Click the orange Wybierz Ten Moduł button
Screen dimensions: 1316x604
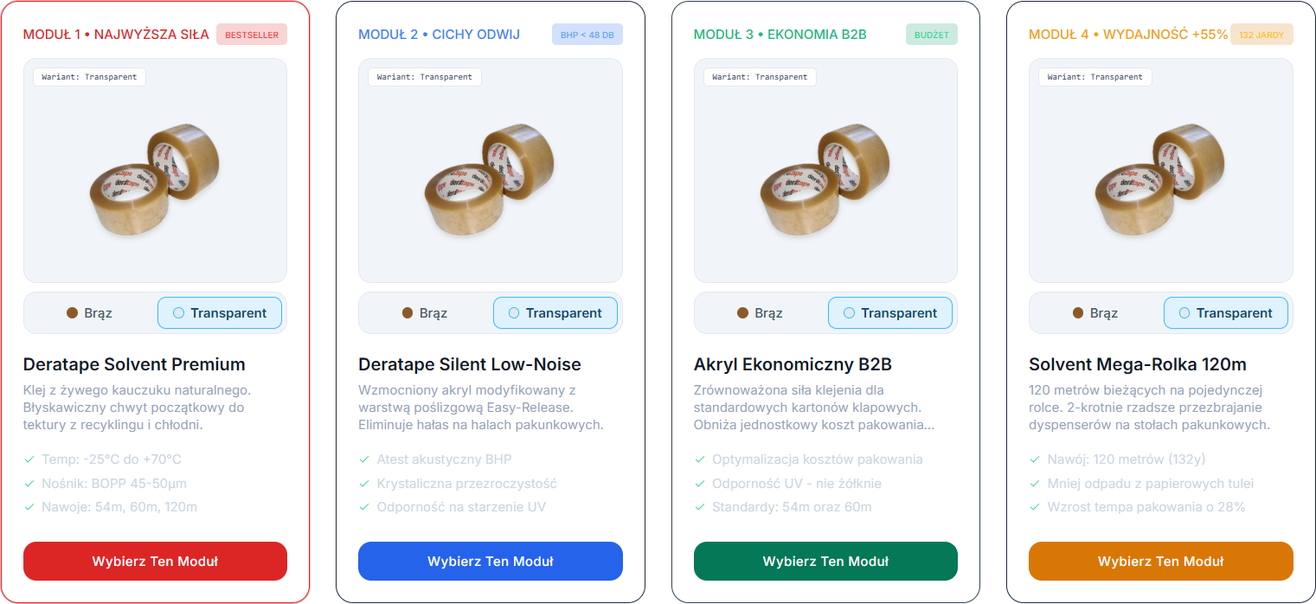[1161, 562]
